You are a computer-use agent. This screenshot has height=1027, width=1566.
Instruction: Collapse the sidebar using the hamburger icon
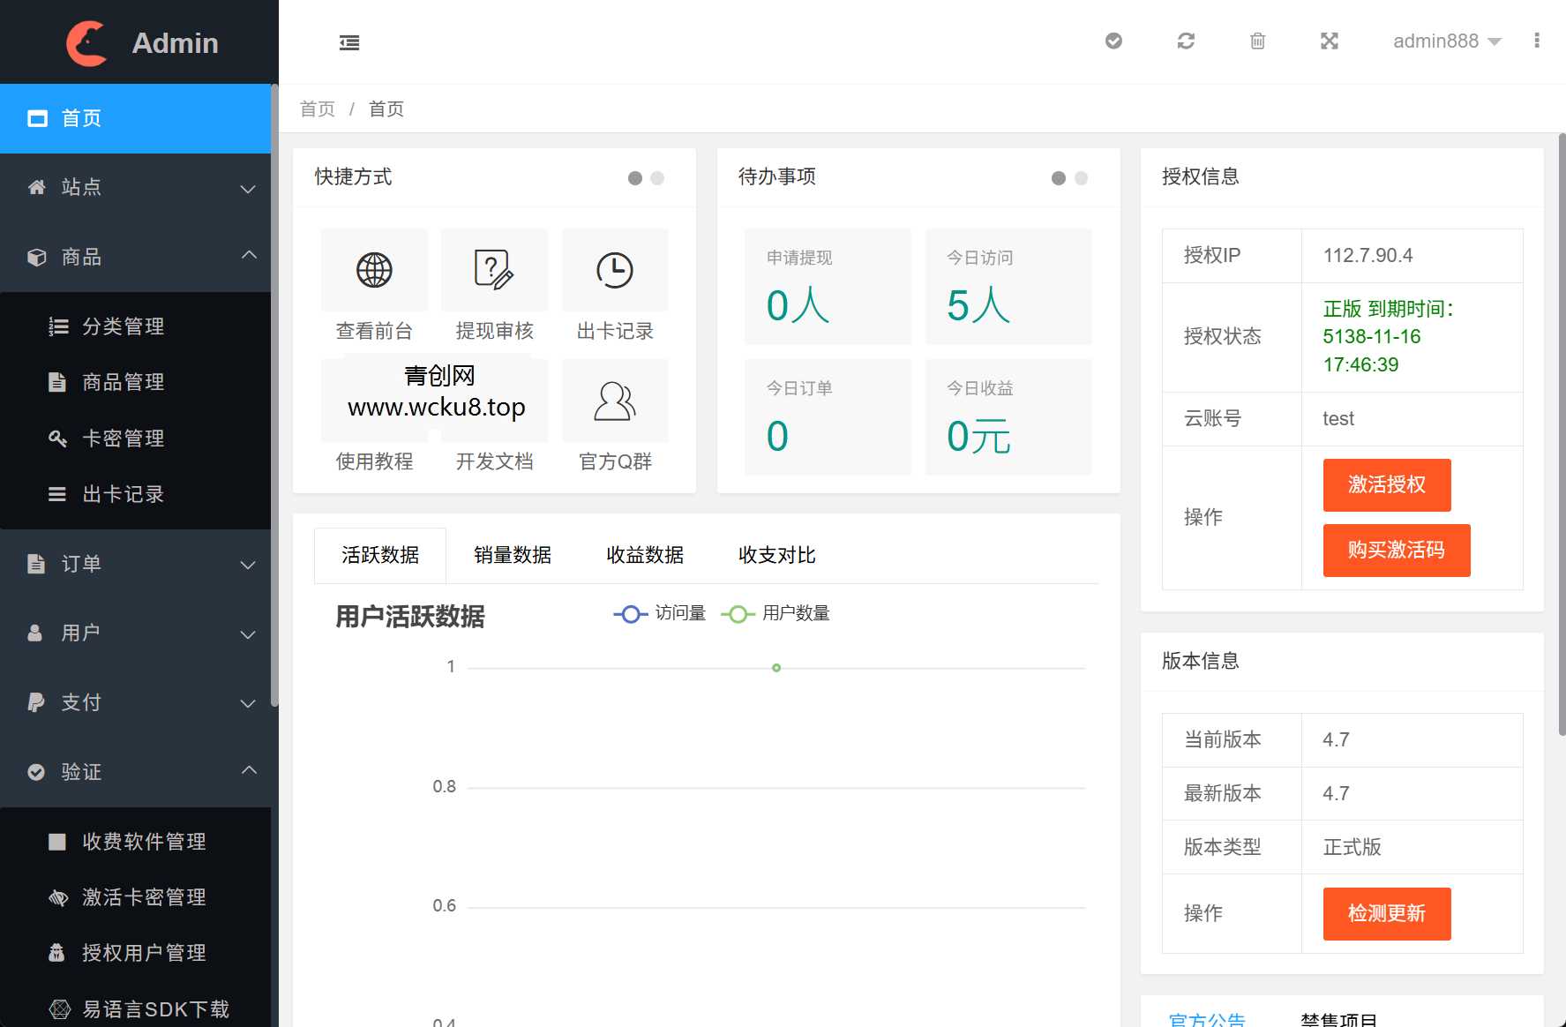(x=348, y=41)
